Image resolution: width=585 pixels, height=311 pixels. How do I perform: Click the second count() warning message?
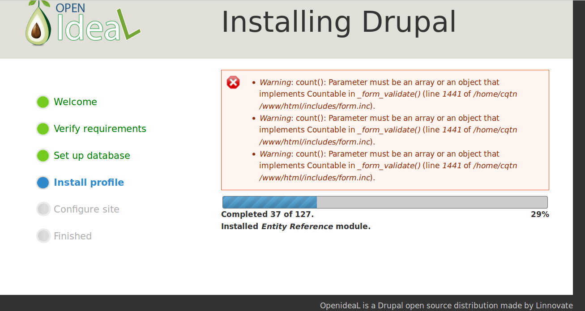[x=388, y=130]
